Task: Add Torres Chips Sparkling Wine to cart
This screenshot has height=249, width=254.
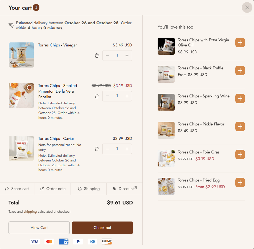Action: coord(240,98)
